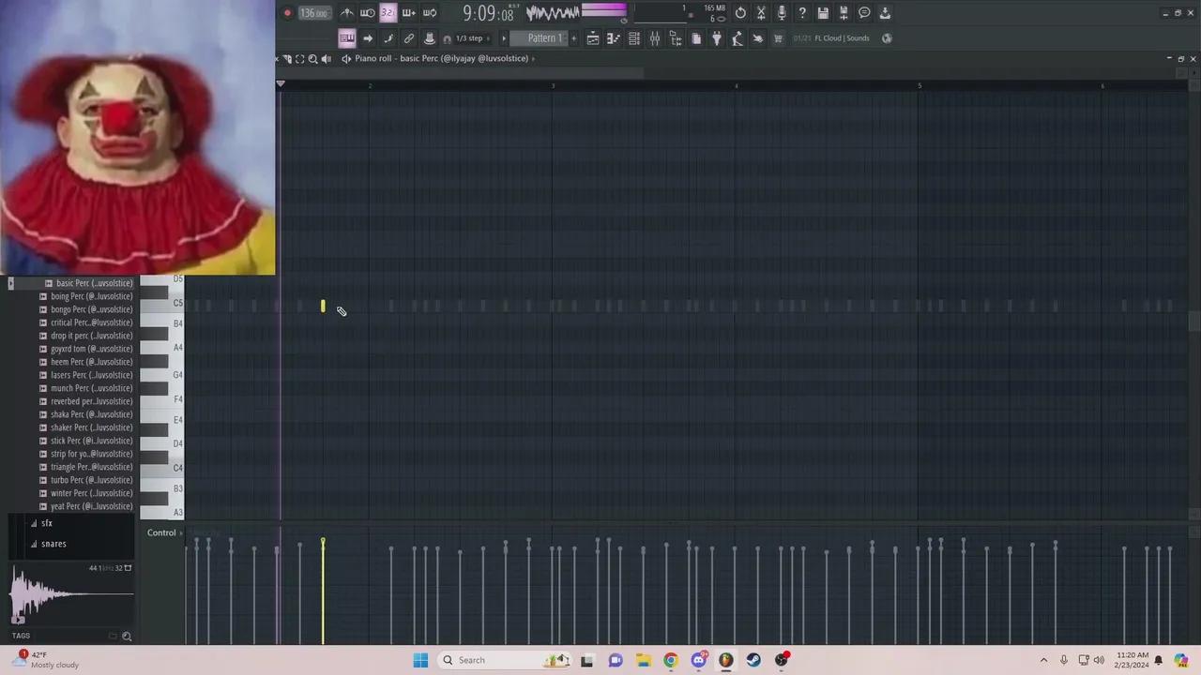Click the microphone recording icon
The height and width of the screenshot is (675, 1201).
782,13
